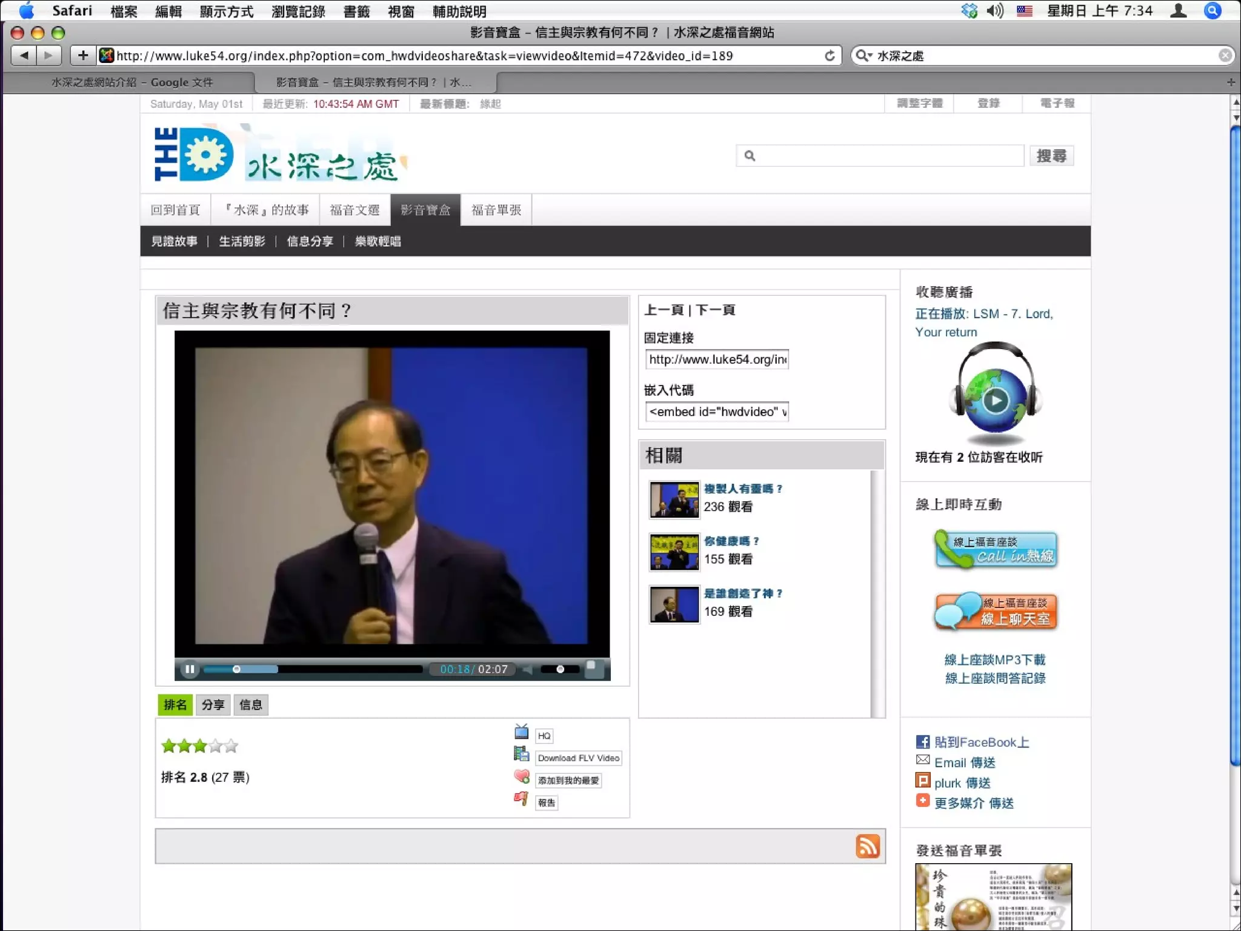The width and height of the screenshot is (1241, 931).
Task: Switch to the 分享 tab below video
Action: tap(213, 705)
